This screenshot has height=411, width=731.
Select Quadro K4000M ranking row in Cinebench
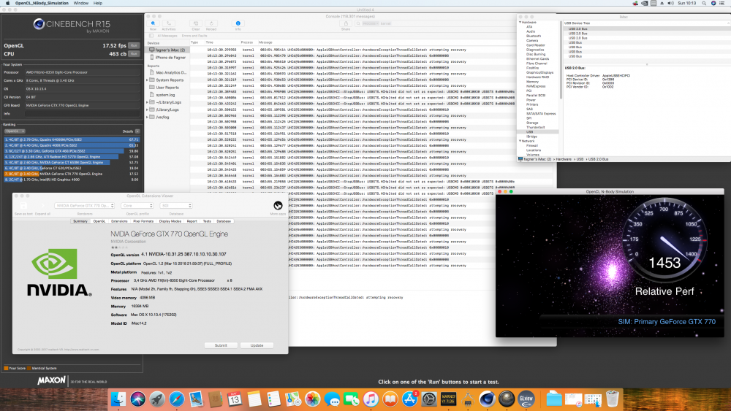72,139
